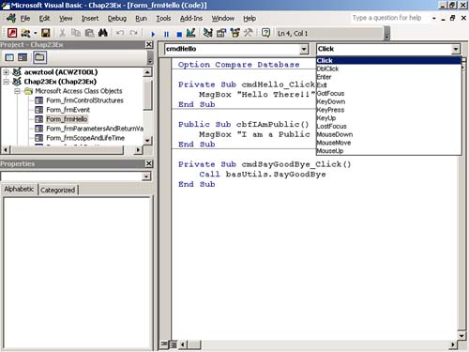Image resolution: width=469 pixels, height=352 pixels.
Task: Switch to the Alphabetic tab
Action: [x=19, y=190]
